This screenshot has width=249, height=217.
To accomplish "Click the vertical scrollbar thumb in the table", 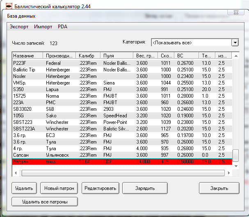I will click(235, 155).
